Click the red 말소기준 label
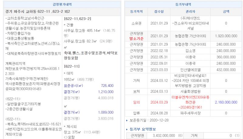Image resolution: width=243 pixels, height=139 pixels. pyautogui.click(x=136, y=39)
